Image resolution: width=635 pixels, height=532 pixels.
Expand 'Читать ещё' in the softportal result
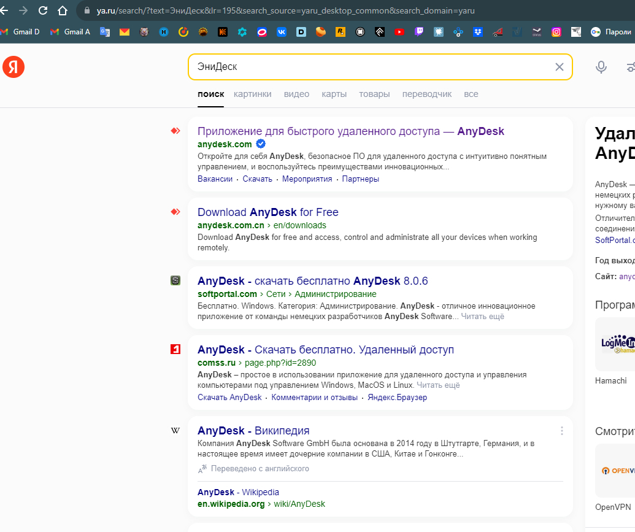(482, 317)
